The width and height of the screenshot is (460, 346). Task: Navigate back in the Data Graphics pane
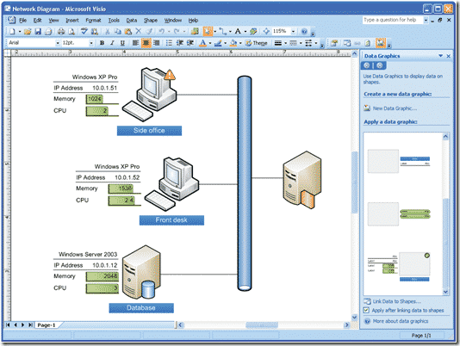pyautogui.click(x=367, y=65)
